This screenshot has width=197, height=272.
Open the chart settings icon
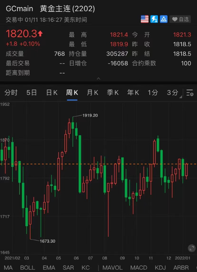190,93
